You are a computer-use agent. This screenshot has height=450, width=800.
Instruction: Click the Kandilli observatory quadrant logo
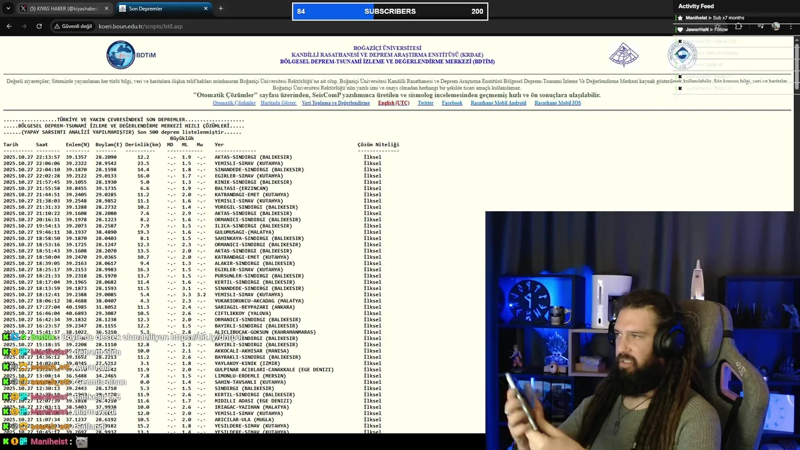click(624, 55)
